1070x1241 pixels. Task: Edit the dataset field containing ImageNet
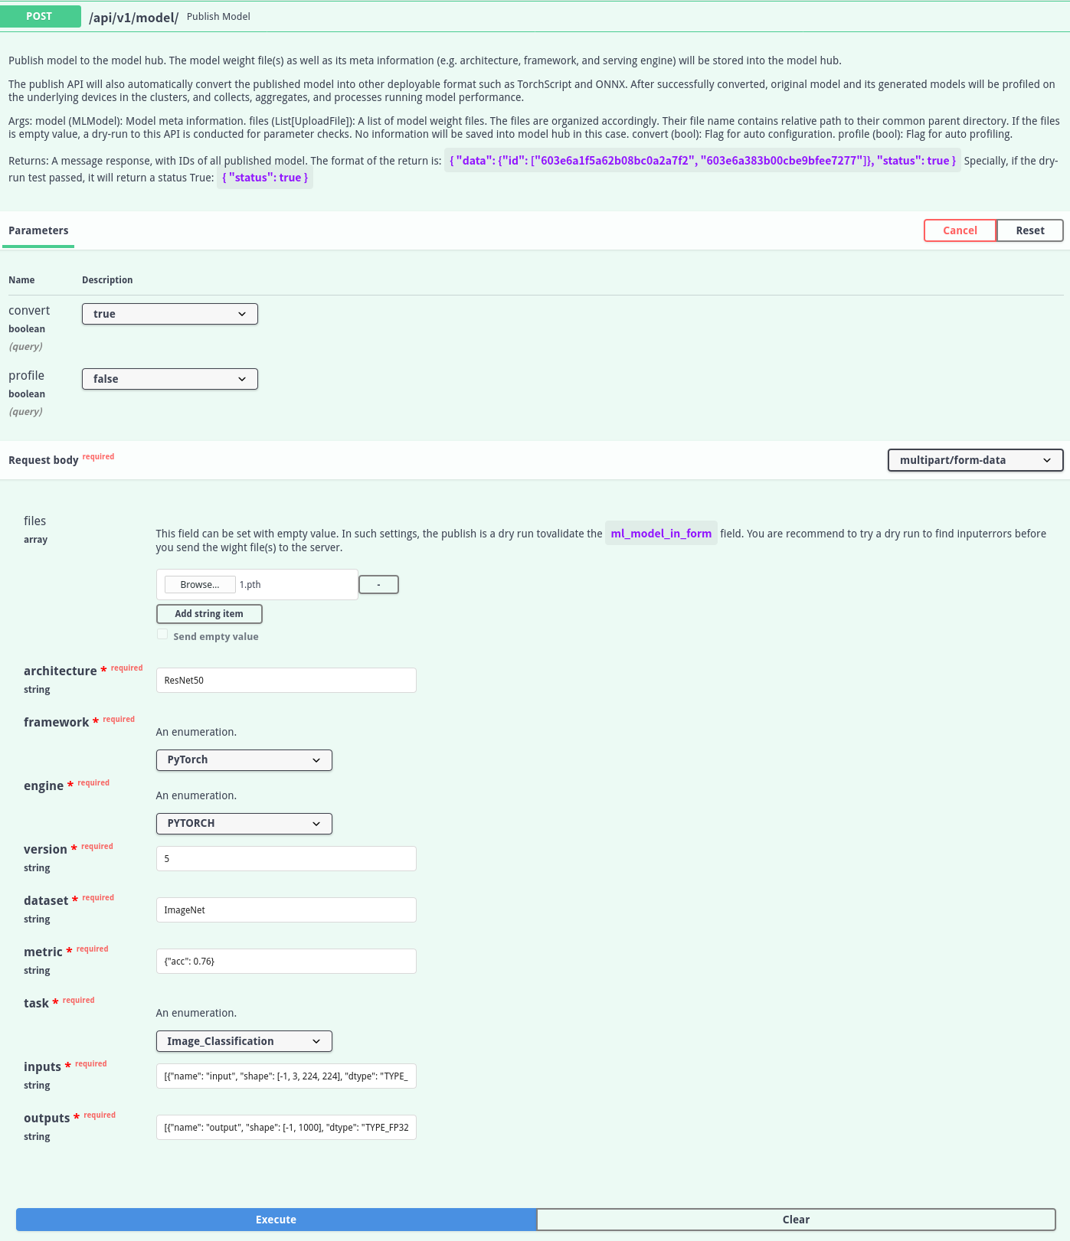[x=286, y=910]
